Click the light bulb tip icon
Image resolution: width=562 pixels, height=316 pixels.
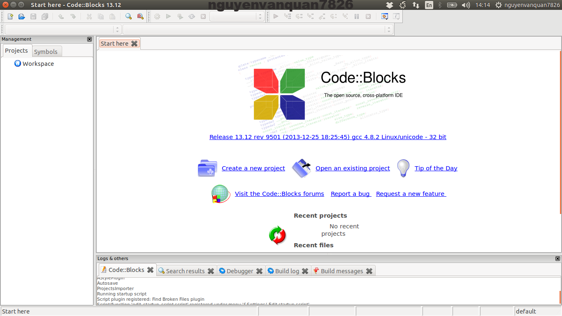click(x=403, y=168)
